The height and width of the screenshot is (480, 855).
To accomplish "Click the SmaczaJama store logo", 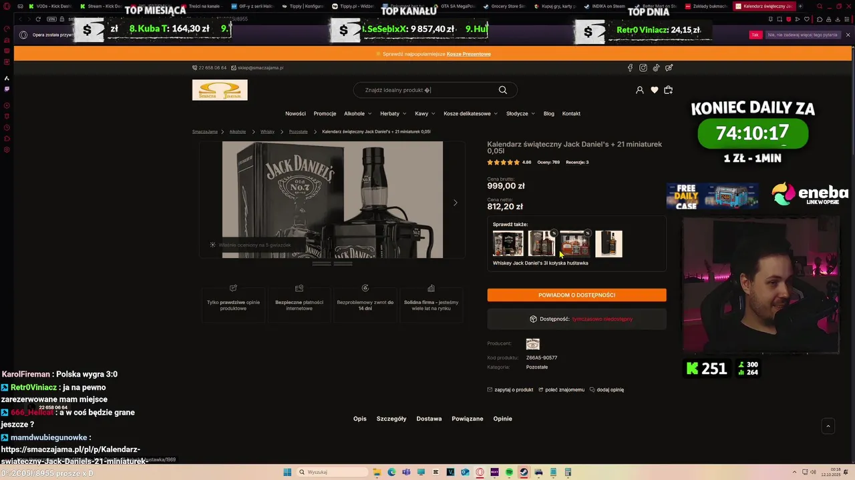I will pos(220,90).
